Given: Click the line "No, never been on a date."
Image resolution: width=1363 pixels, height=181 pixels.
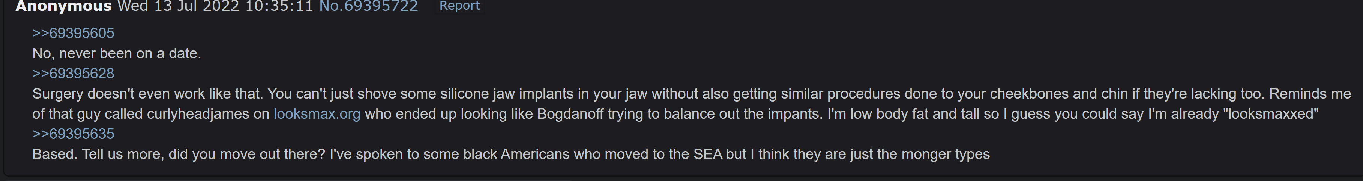Looking at the screenshot, I should (x=116, y=53).
